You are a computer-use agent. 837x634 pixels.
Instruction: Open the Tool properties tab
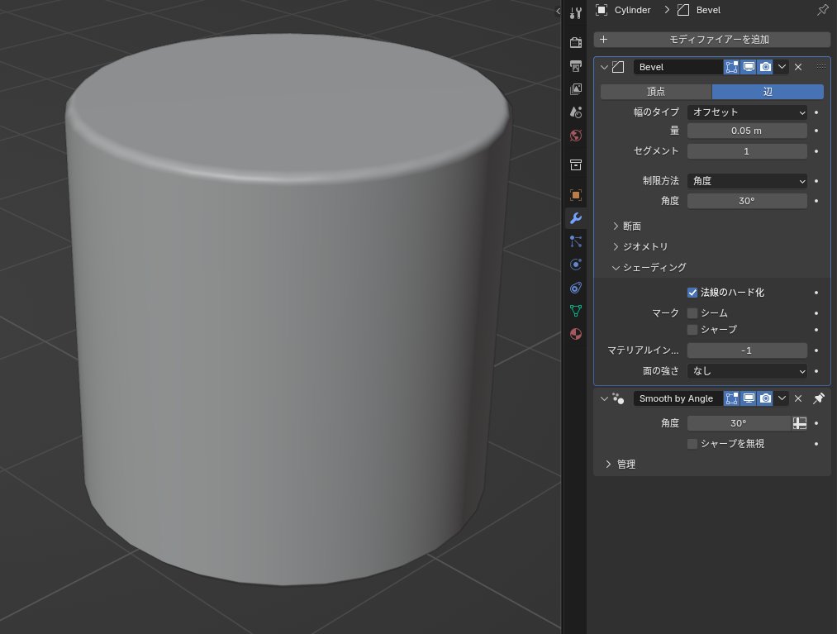point(575,13)
